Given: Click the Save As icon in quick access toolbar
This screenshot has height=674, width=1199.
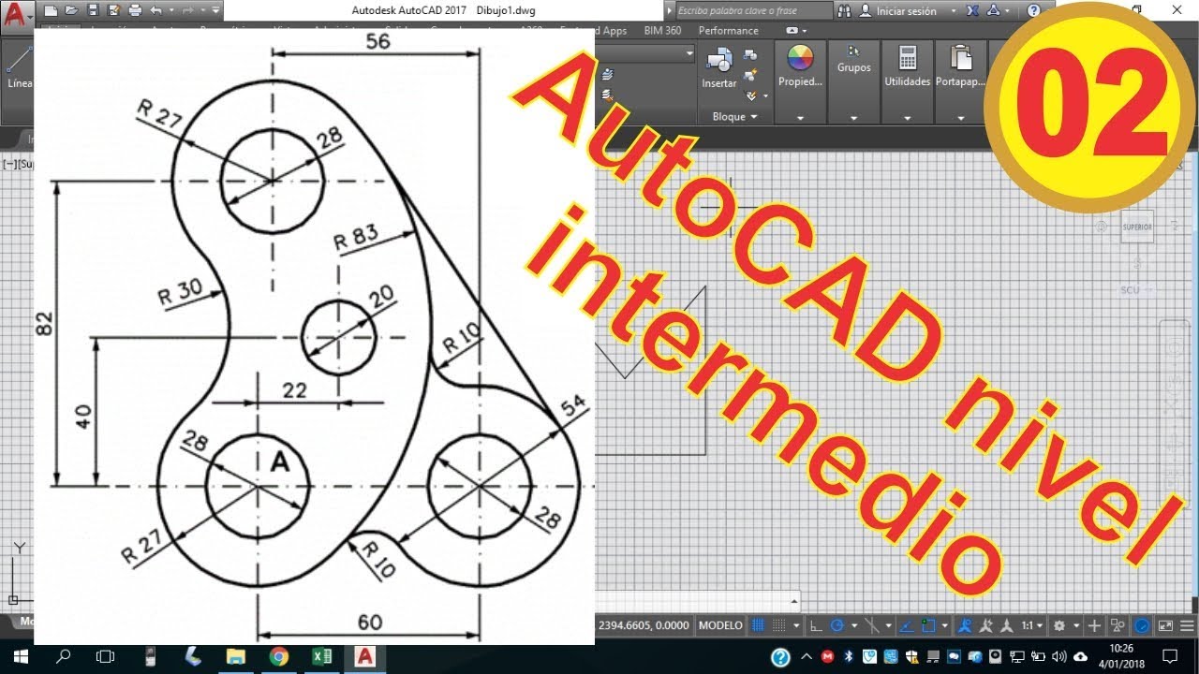Looking at the screenshot, I should pyautogui.click(x=113, y=11).
